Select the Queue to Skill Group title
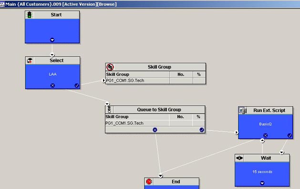 point(159,109)
